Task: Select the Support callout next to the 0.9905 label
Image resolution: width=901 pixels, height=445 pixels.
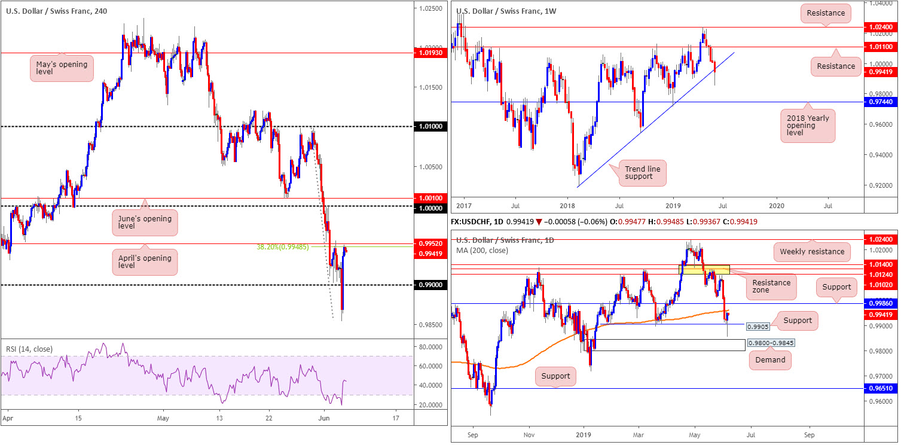Action: pyautogui.click(x=798, y=321)
